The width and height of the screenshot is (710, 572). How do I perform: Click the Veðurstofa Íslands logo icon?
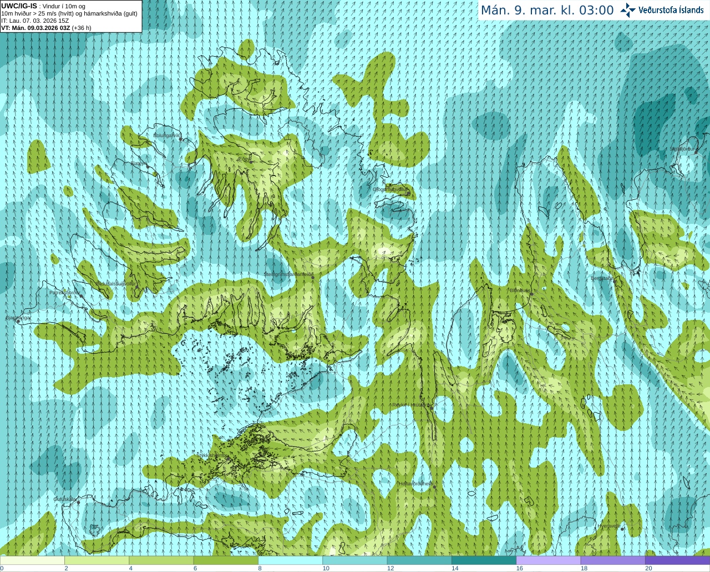point(628,10)
